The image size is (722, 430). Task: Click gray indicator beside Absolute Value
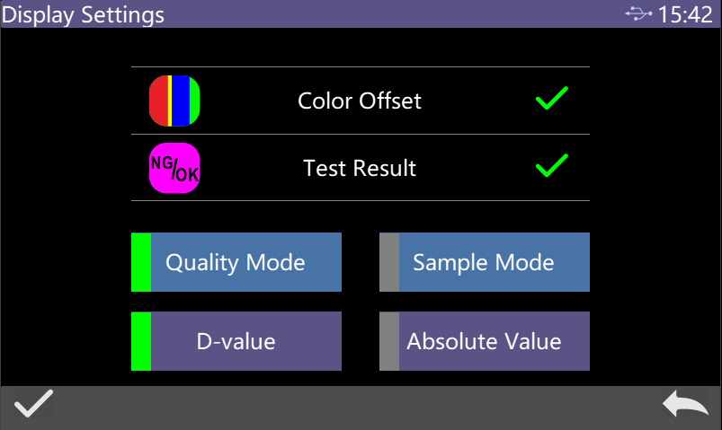(x=388, y=341)
